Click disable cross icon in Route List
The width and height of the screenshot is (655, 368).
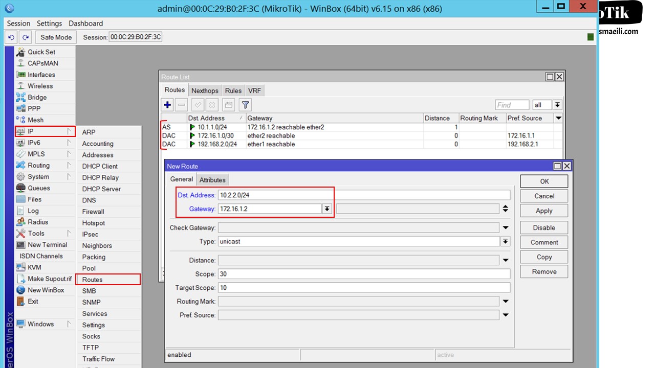point(211,105)
